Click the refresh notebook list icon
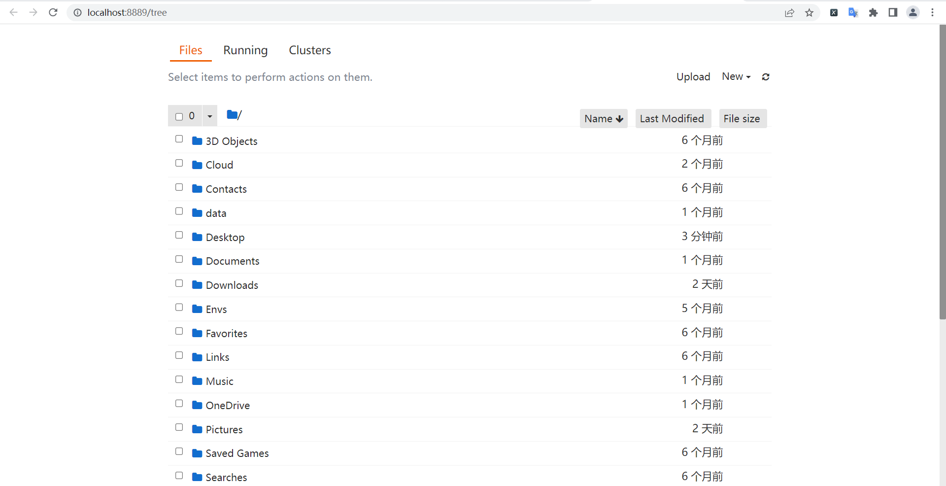946x486 pixels. pos(766,77)
